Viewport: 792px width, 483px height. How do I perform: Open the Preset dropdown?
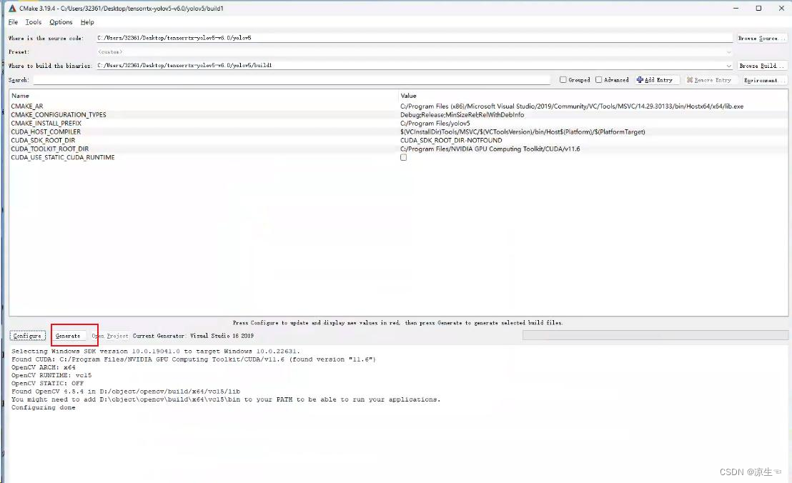coord(728,51)
